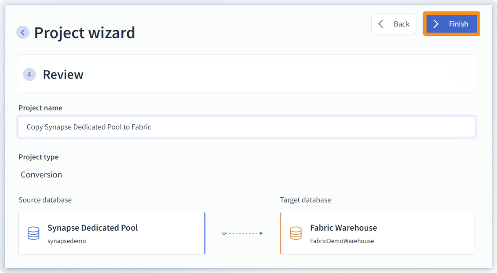Click the Finish button

[451, 24]
